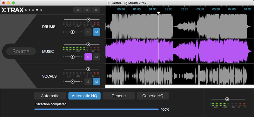Solo the DRUMS track
The width and height of the screenshot is (254, 117).
point(88,32)
